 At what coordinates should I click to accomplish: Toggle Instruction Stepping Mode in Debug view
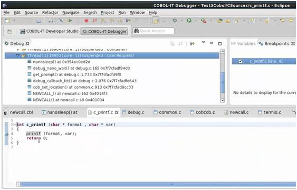192,44
